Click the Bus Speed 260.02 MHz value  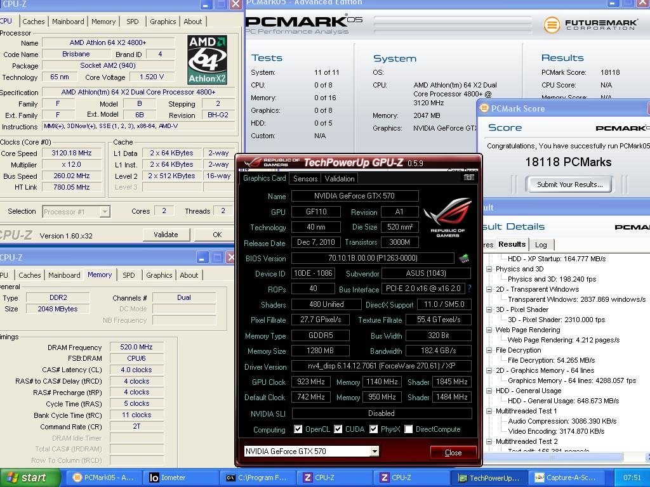coord(71,176)
